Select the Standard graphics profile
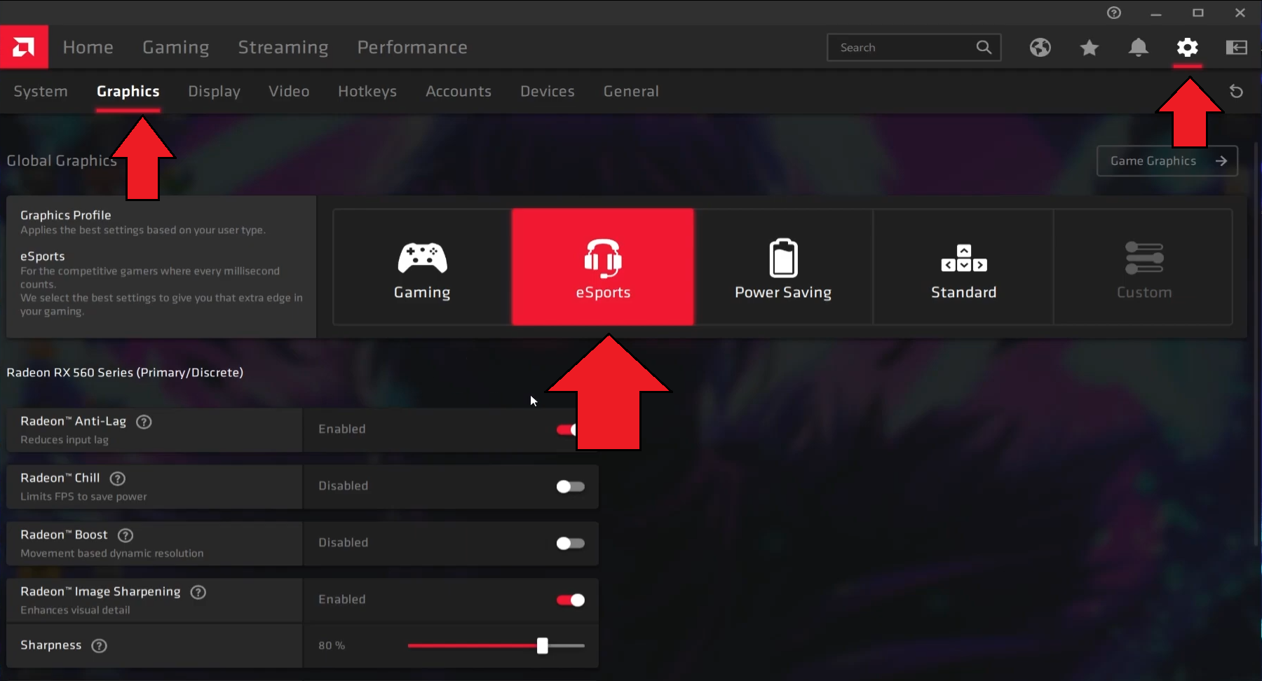This screenshot has width=1262, height=681. click(963, 267)
